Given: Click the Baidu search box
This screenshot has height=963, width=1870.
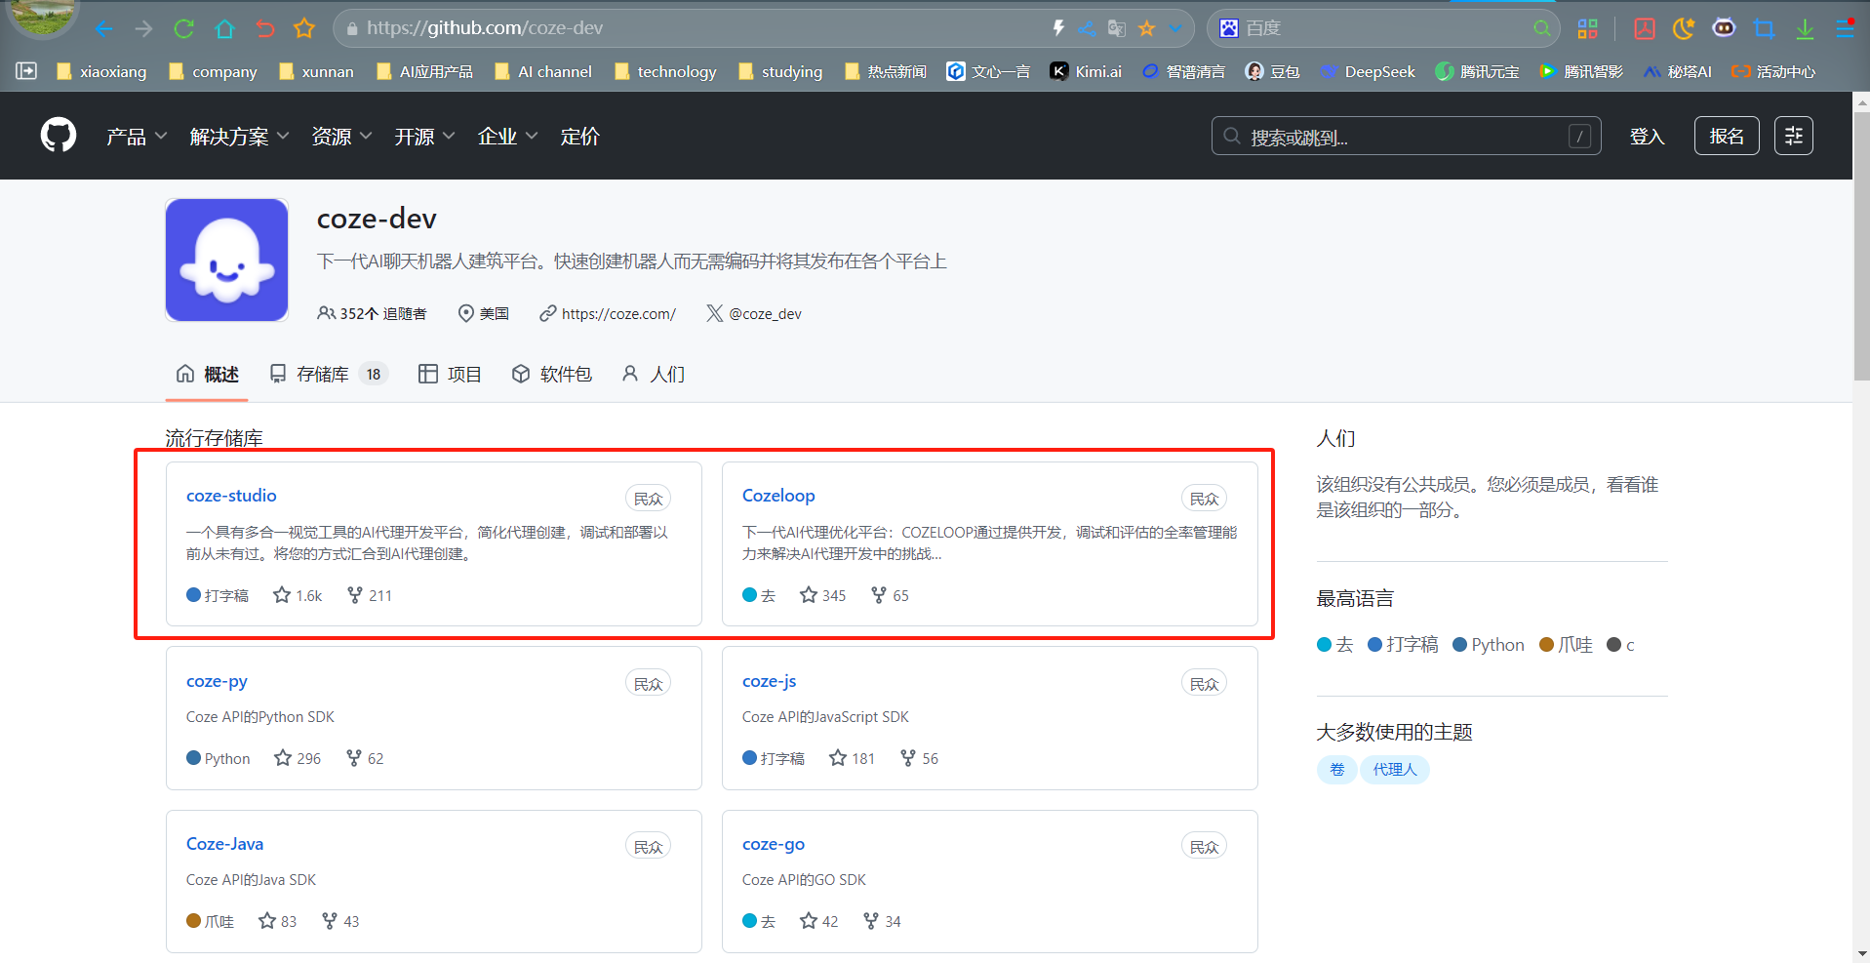Looking at the screenshot, I should click(1383, 28).
